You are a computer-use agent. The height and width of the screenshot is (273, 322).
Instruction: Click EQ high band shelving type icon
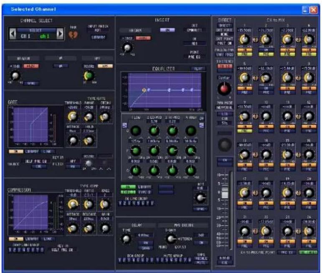click(x=202, y=125)
